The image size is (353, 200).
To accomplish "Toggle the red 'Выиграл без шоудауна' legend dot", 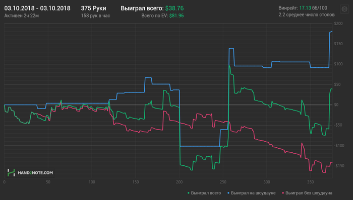I will pos(283,193).
